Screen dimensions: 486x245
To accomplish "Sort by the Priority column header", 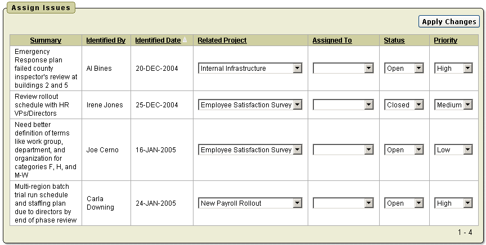I will coord(445,40).
